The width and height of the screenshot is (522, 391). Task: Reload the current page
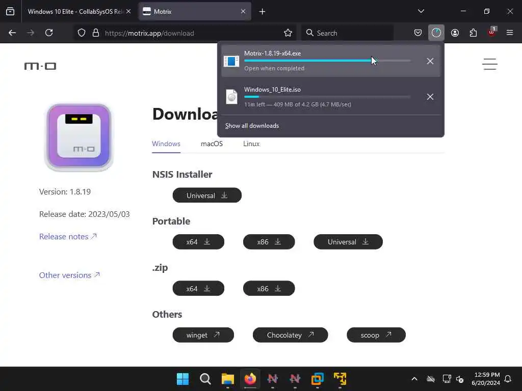point(49,33)
